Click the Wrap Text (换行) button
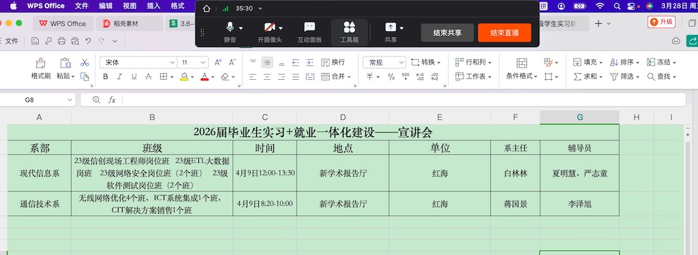This screenshot has width=698, height=255. click(333, 62)
